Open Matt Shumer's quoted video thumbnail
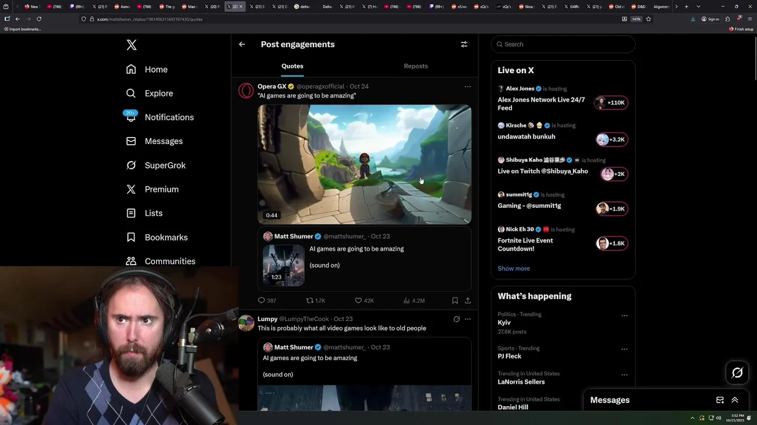757x425 pixels. pos(283,265)
